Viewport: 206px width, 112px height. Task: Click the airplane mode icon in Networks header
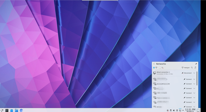pos(163,68)
